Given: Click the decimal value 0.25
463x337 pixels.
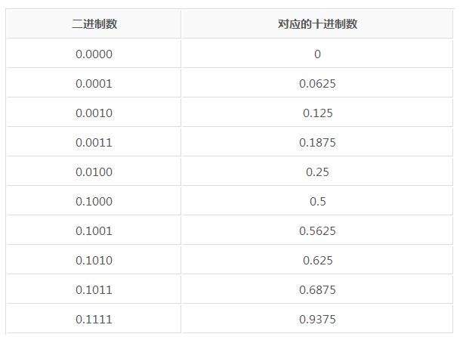Looking at the screenshot, I should coord(317,172).
